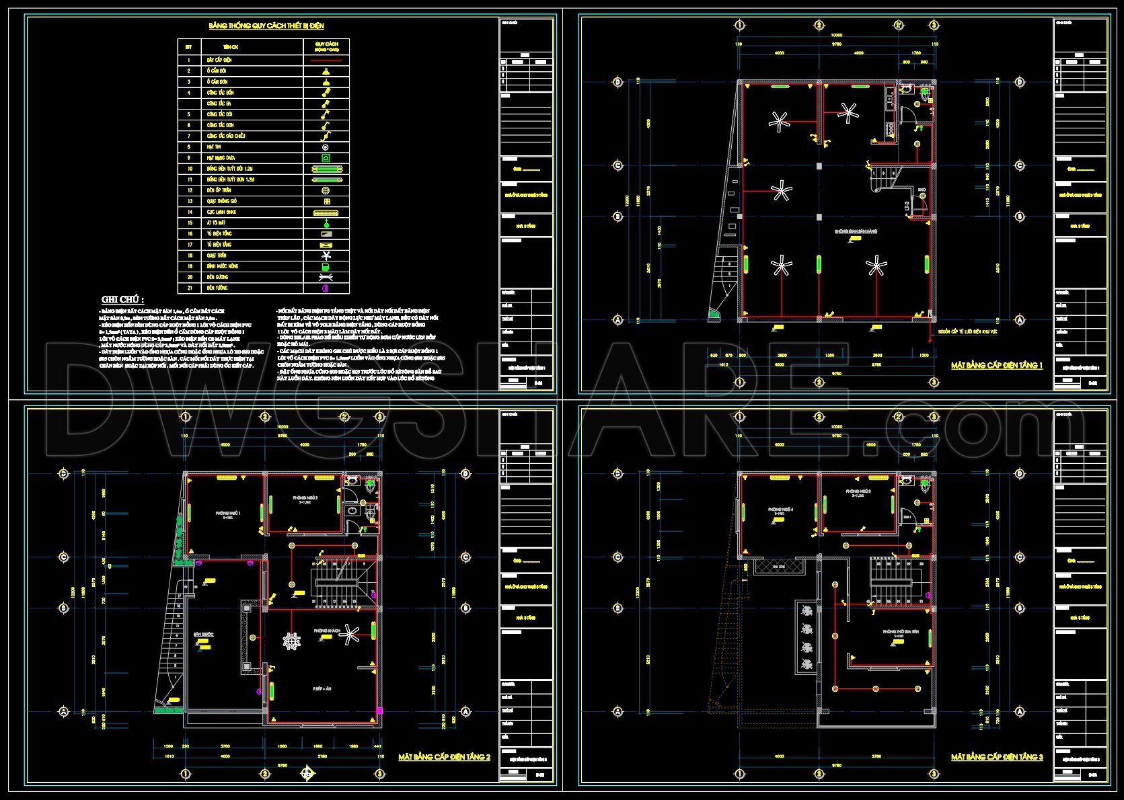Select the TỦ ĐIỆN TỔNG panel symbol

pyautogui.click(x=326, y=234)
